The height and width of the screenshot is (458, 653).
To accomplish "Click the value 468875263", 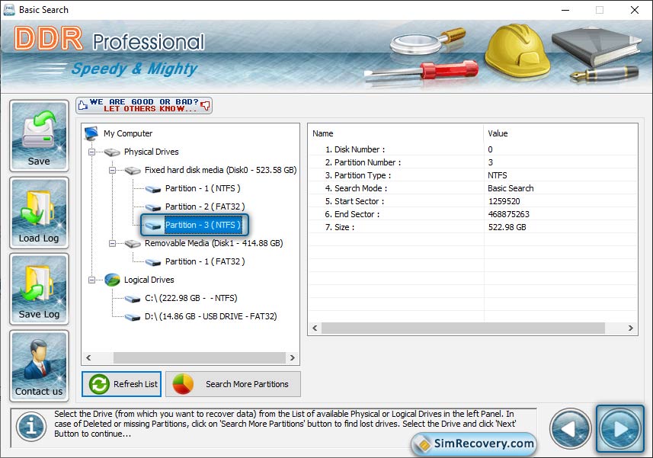I will (x=508, y=214).
